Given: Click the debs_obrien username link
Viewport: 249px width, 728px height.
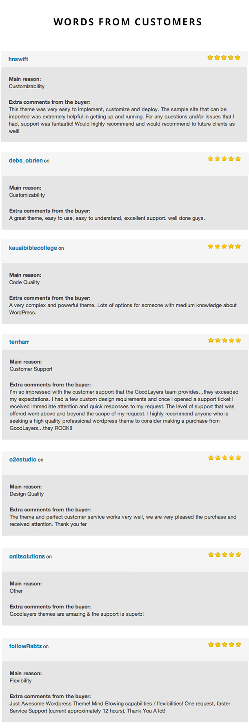Looking at the screenshot, I should pyautogui.click(x=26, y=161).
